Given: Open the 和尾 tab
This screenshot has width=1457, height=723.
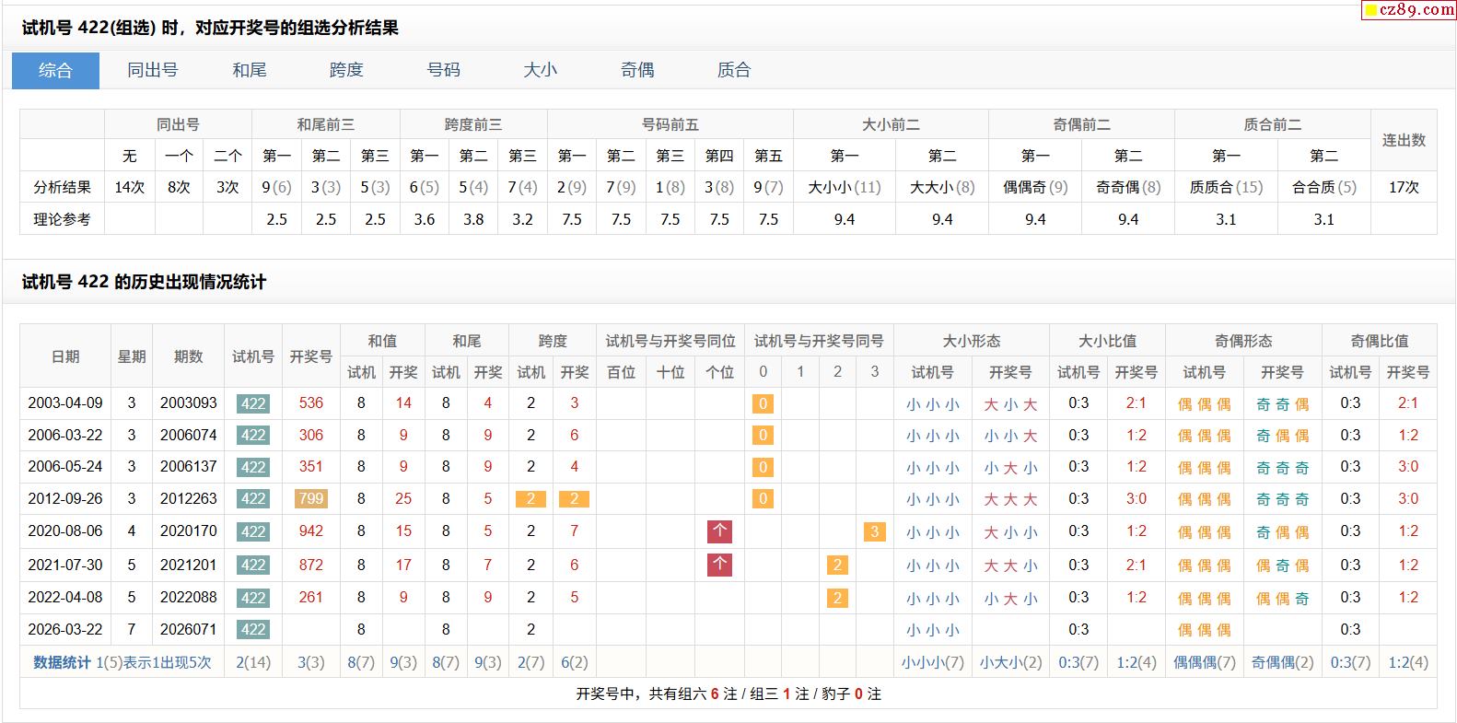Looking at the screenshot, I should click(x=250, y=70).
